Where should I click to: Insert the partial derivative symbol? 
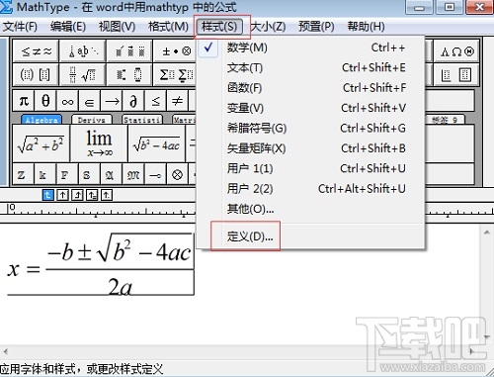click(133, 101)
